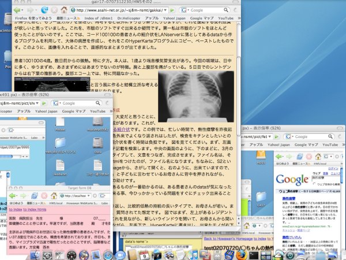
Task: Open Dr.Helicopter bookmark in the main window
Action: pos(129,18)
